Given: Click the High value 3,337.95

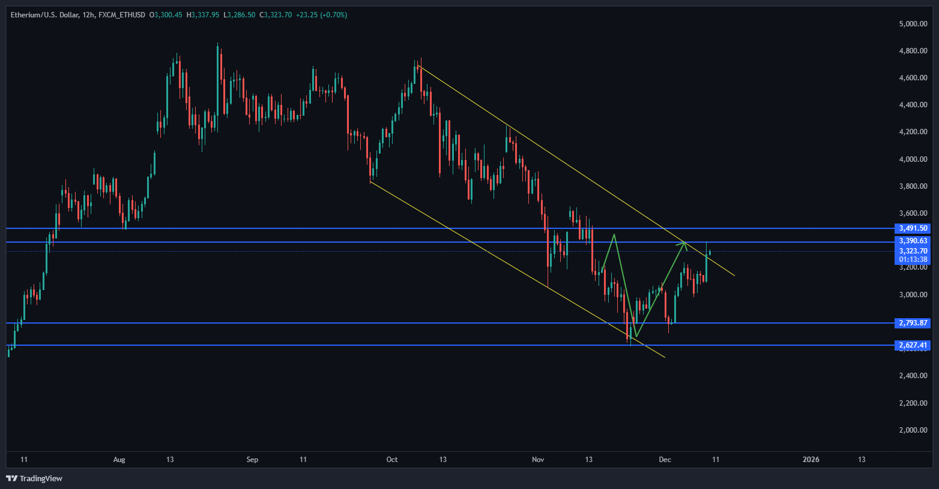Looking at the screenshot, I should (205, 14).
